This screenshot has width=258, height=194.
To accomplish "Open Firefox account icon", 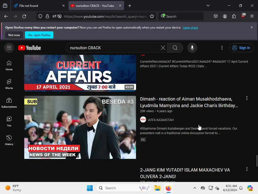I will pos(225,16).
